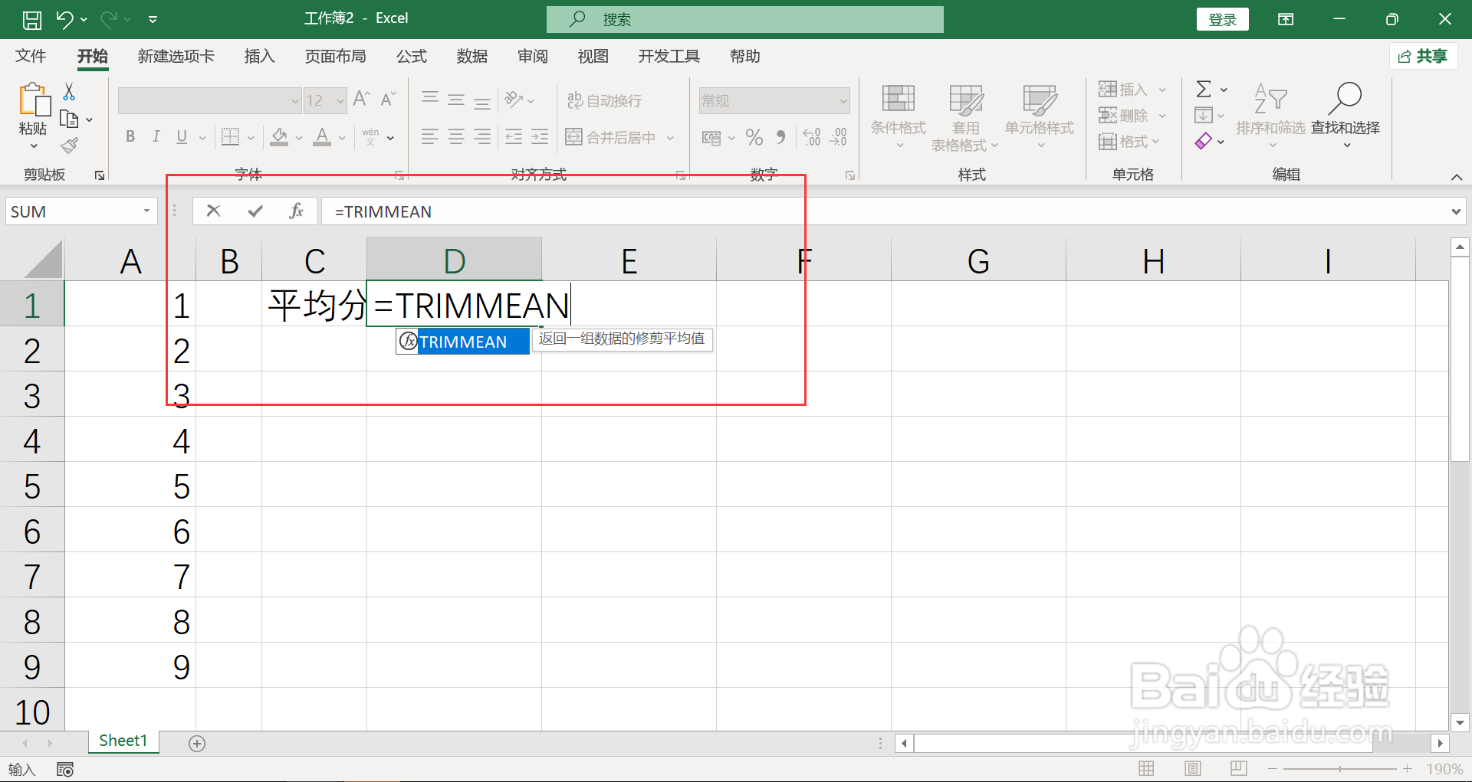Screen dimensions: 1472x782
Task: Confirm formula with checkmark icon
Action: tap(255, 211)
